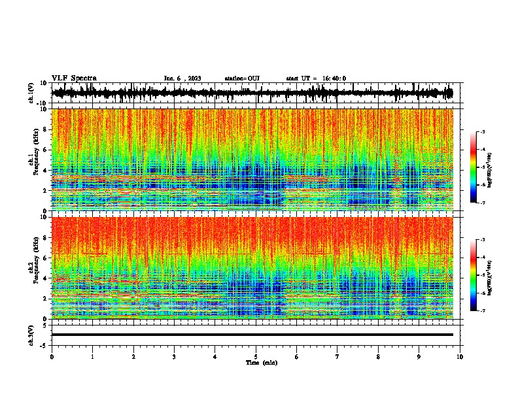The width and height of the screenshot is (518, 400).
Task: Click the ch.3 flat voltage trace line
Action: [x=252, y=335]
